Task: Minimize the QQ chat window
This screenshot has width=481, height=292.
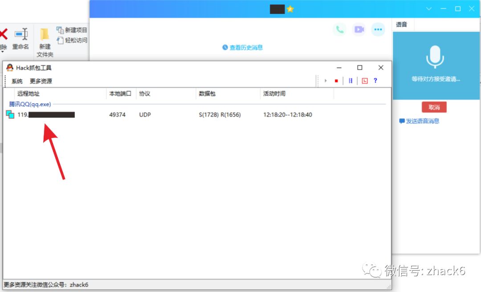Action: [443, 9]
